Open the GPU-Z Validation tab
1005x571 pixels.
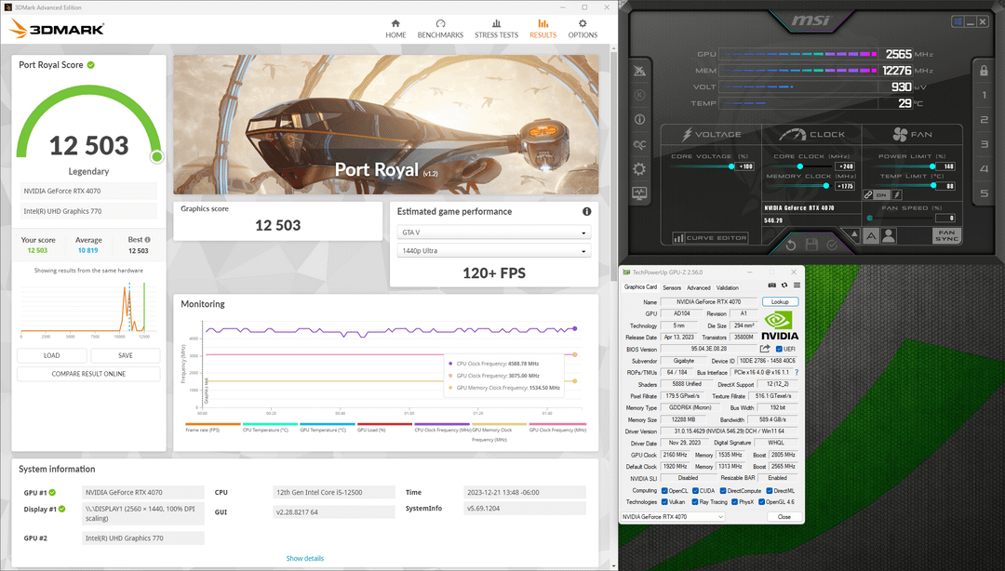728,287
